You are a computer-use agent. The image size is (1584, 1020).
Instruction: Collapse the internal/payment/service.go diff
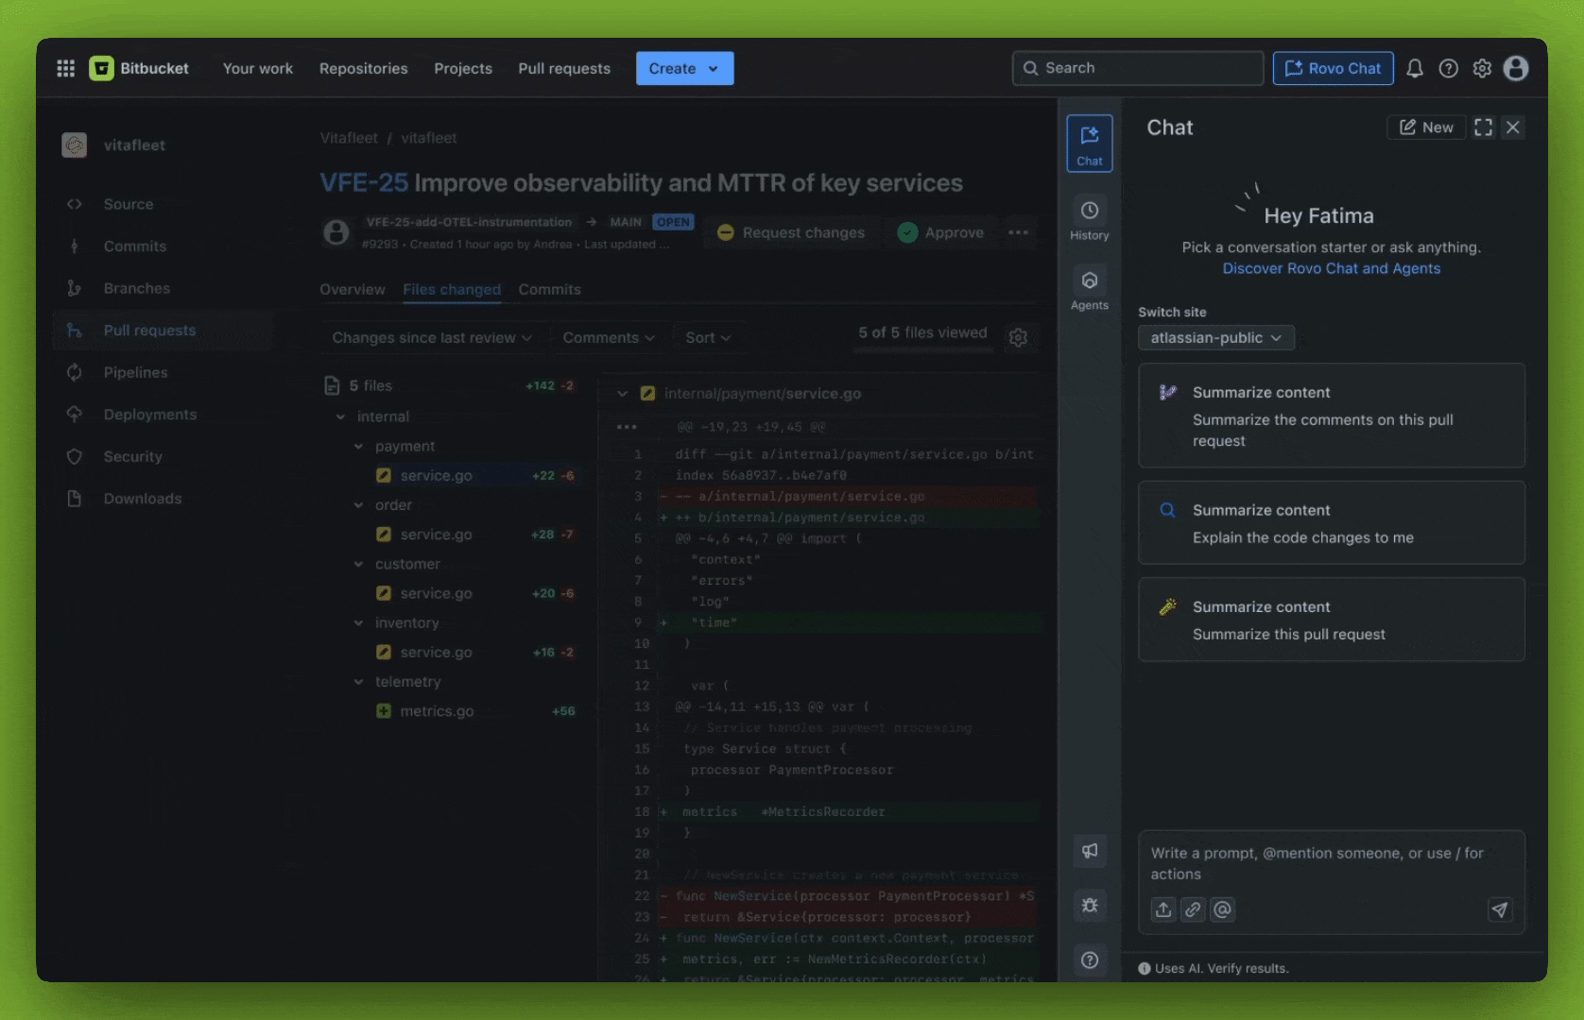coord(622,394)
